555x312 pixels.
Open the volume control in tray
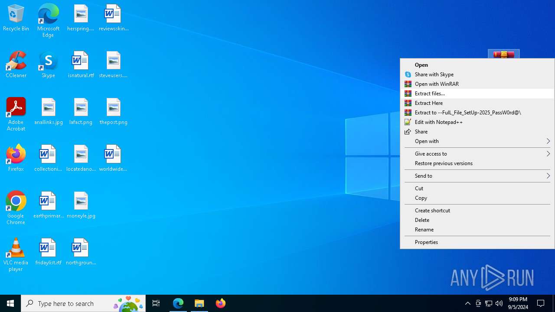pos(499,303)
